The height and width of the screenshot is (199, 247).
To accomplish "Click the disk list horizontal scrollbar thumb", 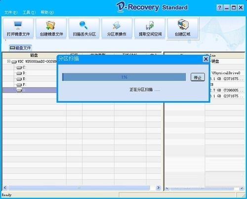I will pyautogui.click(x=79, y=188).
